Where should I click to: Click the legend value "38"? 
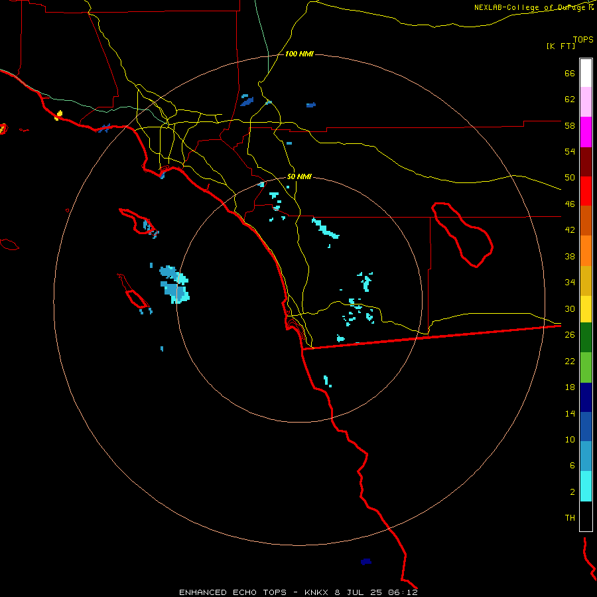[x=570, y=256]
